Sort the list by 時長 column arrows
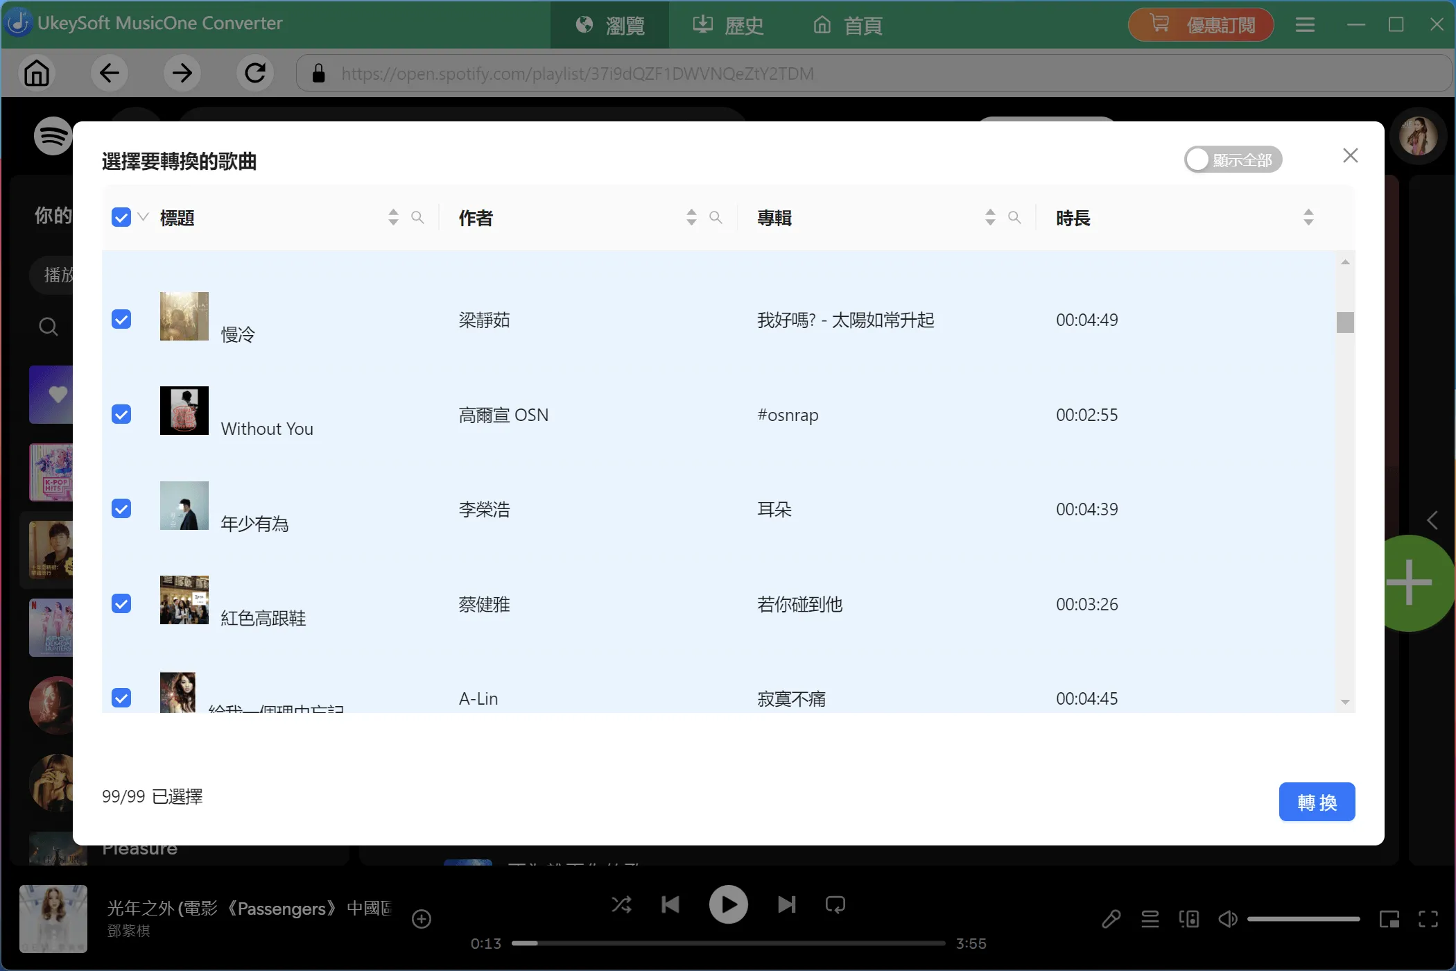1456x971 pixels. tap(1308, 218)
